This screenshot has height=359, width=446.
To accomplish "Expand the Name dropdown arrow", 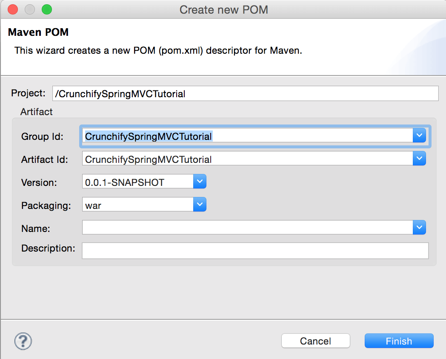I will coord(419,228).
